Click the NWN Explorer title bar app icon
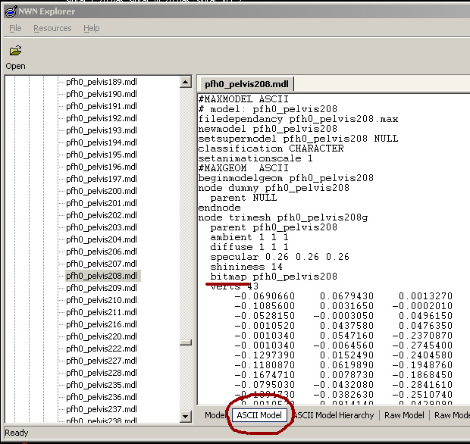The height and width of the screenshot is (444, 470). pyautogui.click(x=11, y=11)
